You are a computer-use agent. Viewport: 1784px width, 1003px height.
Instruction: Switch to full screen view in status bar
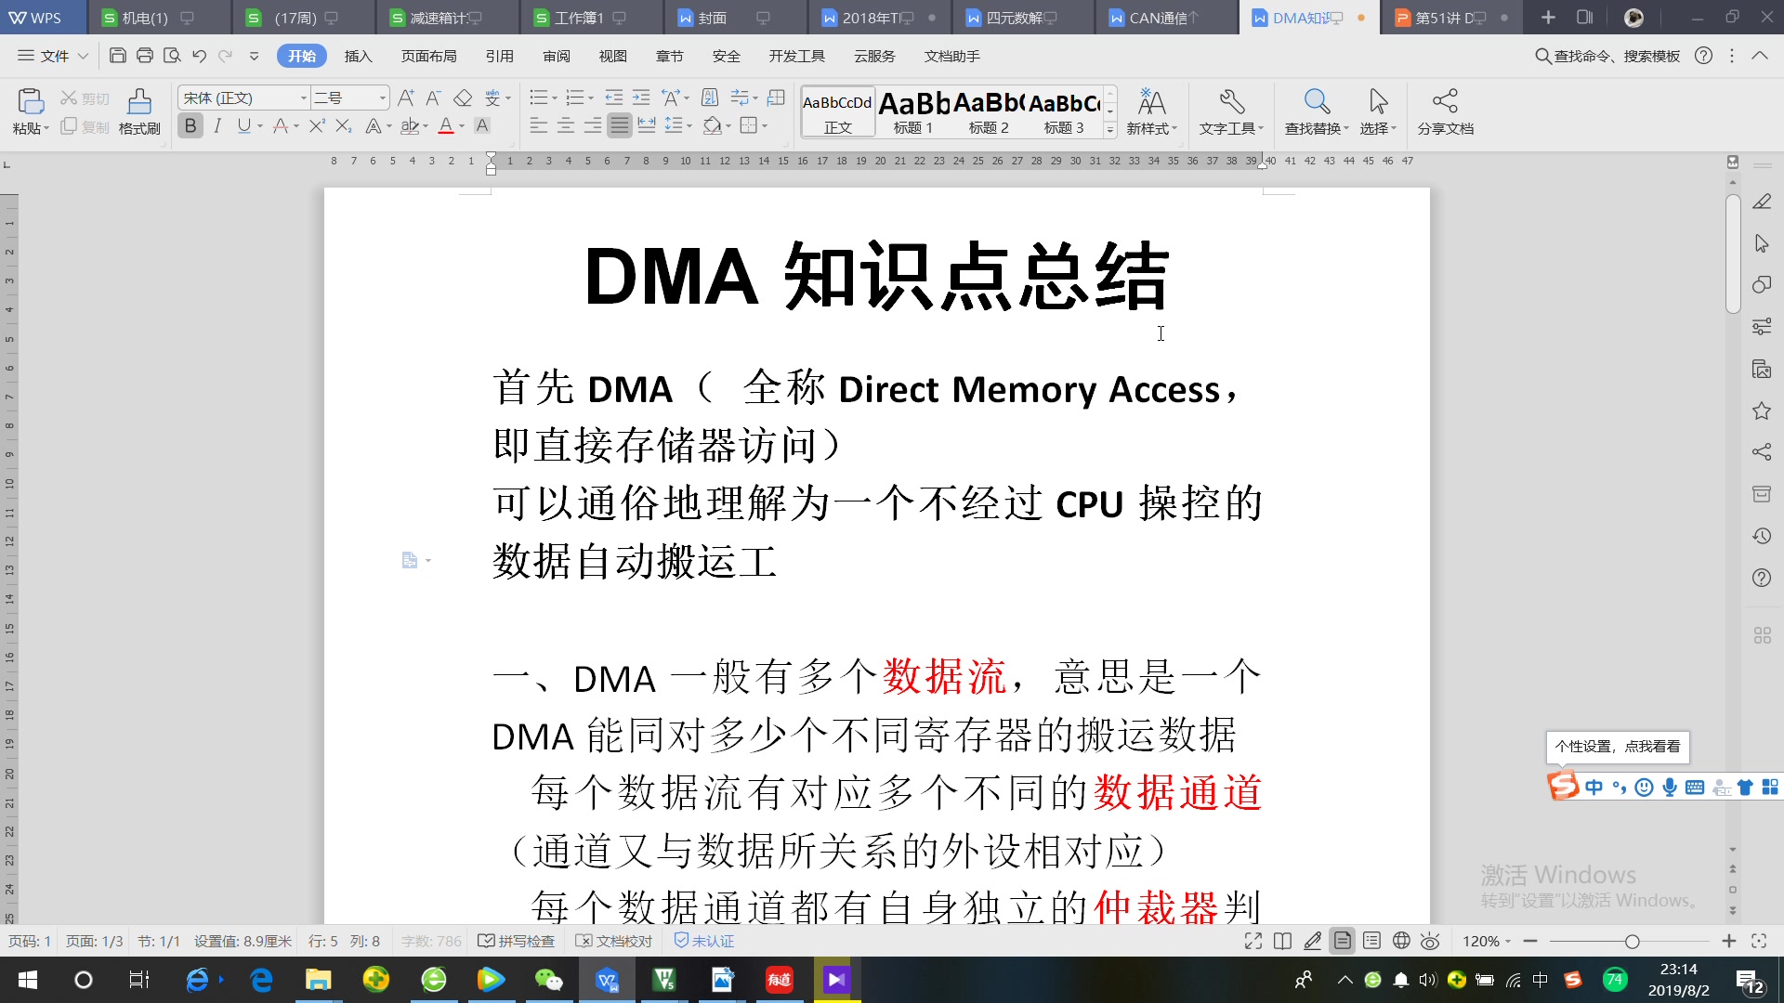tap(1253, 941)
